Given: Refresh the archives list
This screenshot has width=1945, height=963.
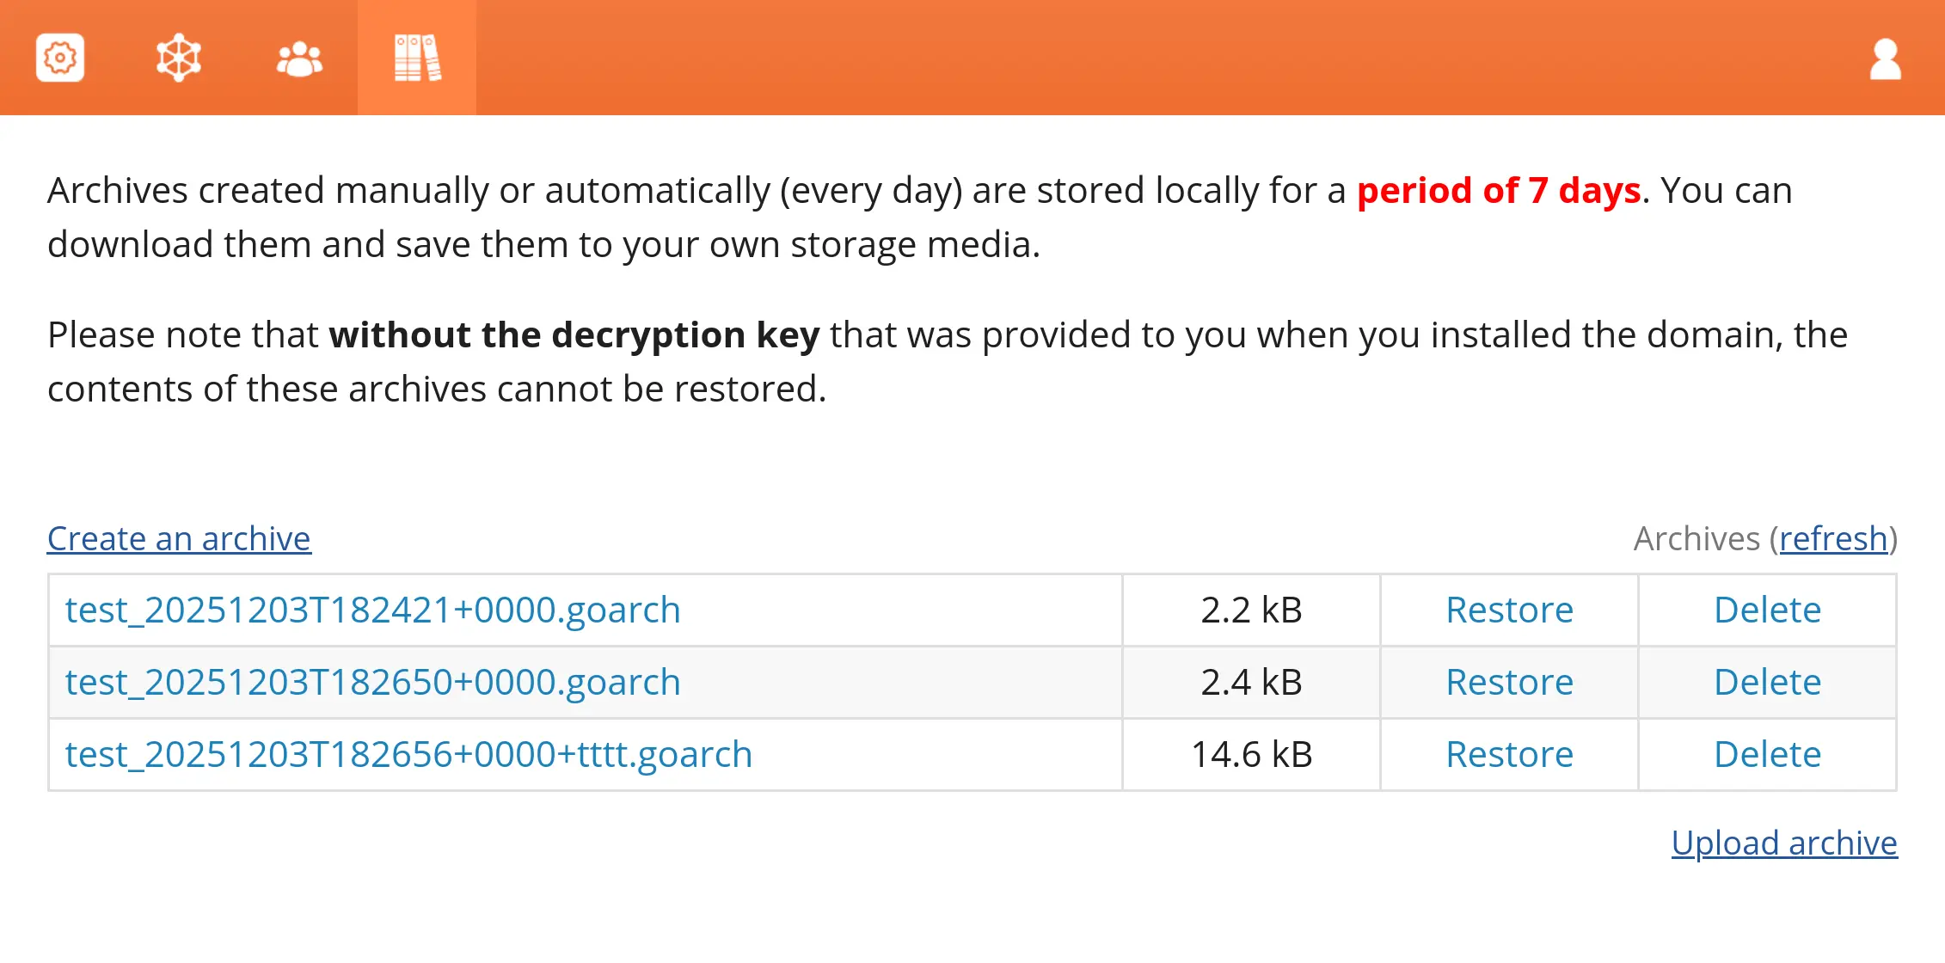Looking at the screenshot, I should pos(1832,539).
